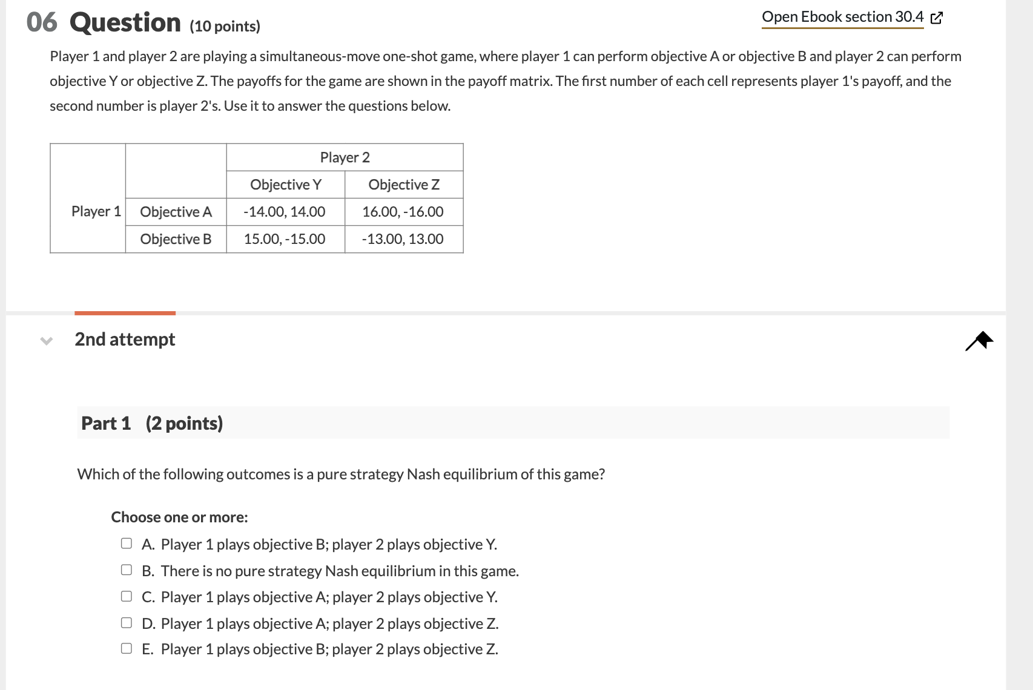
Task: Check option D for objective A and Z
Action: [126, 622]
